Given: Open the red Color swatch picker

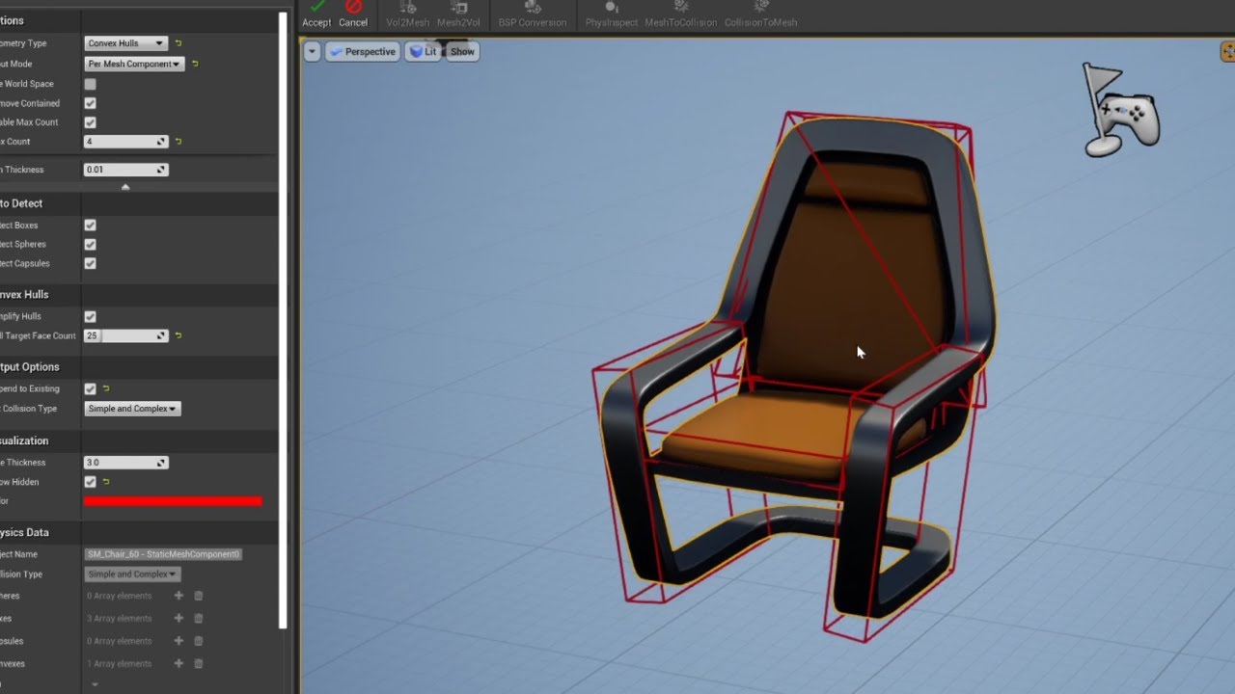Looking at the screenshot, I should tap(173, 501).
